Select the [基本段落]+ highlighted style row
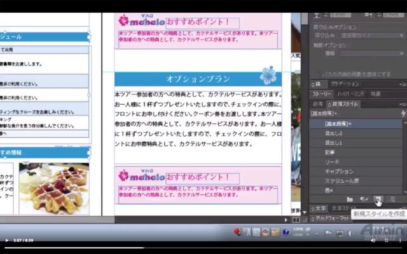The width and height of the screenshot is (407, 254). pos(356,124)
